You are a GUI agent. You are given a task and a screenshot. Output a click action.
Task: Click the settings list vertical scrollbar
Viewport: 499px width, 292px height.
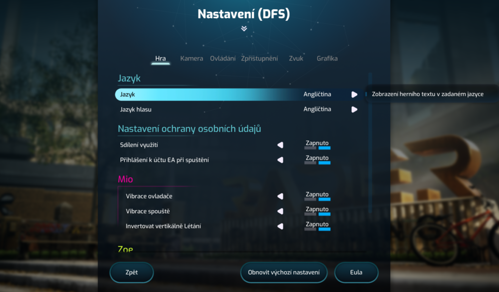(x=370, y=143)
